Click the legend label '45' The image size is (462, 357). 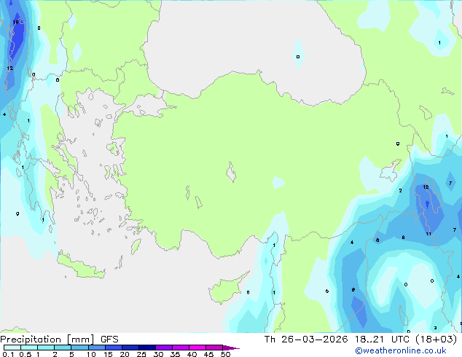208,354
